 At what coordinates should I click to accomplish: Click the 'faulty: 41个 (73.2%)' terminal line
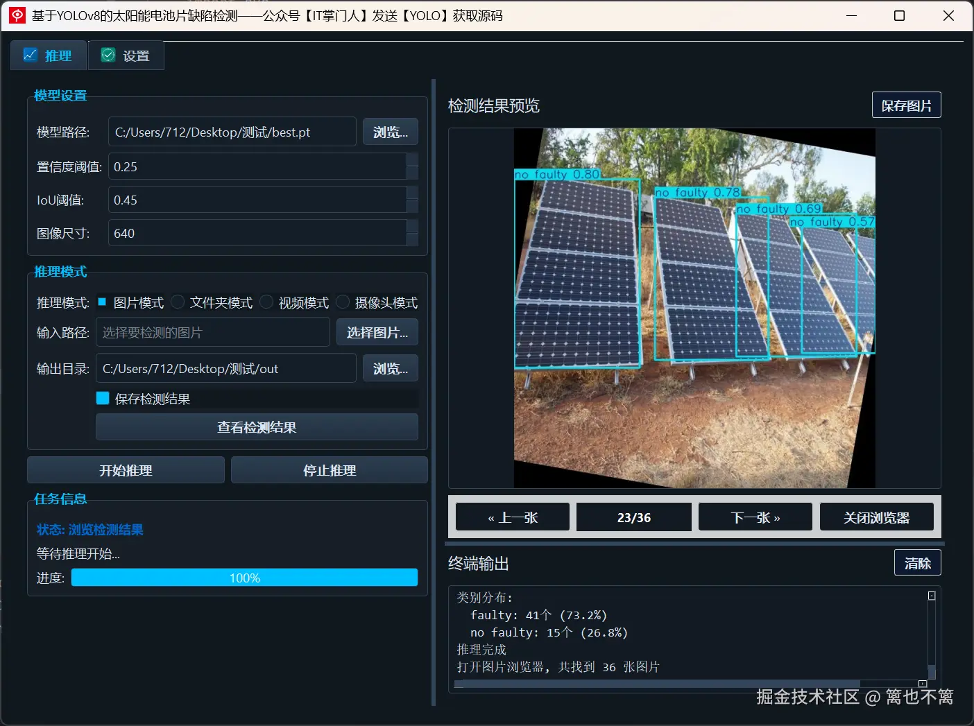pyautogui.click(x=538, y=615)
